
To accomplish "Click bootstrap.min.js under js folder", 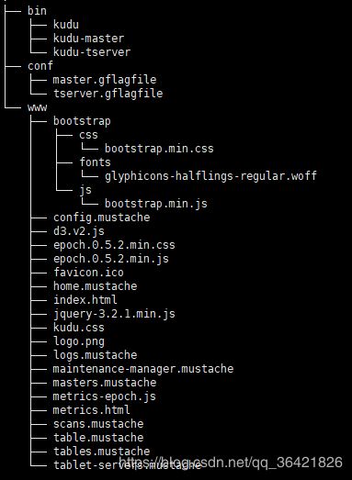I will click(x=156, y=204).
